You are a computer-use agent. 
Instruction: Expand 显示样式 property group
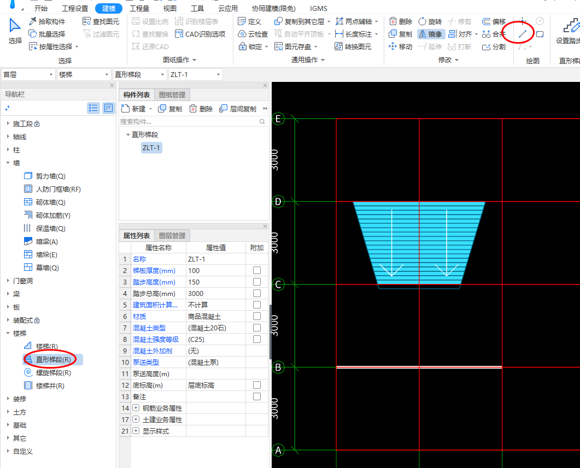click(136, 431)
